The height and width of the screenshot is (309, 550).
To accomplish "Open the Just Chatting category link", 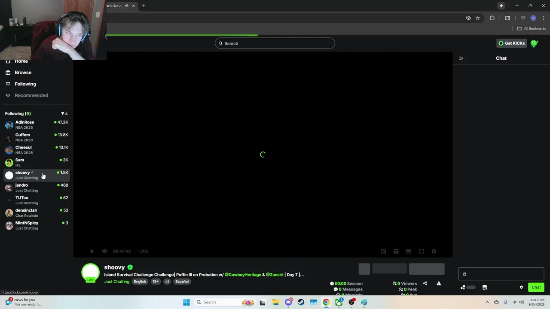I will point(117,282).
